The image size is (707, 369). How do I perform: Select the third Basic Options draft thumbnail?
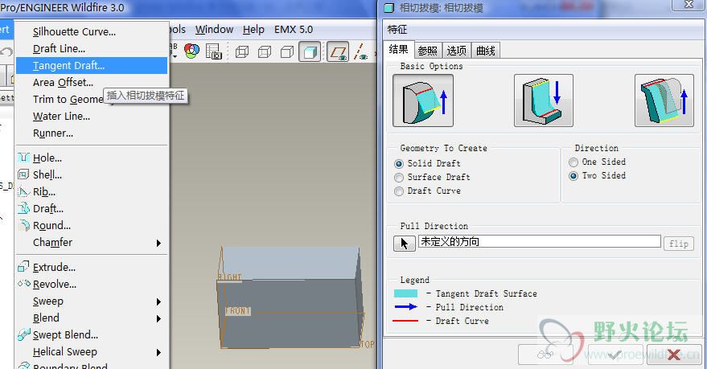664,100
